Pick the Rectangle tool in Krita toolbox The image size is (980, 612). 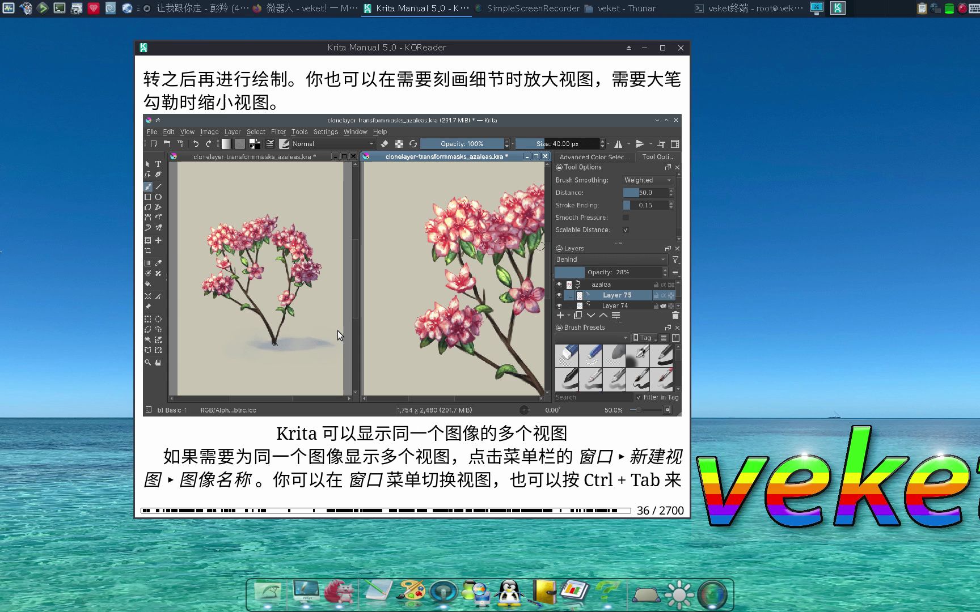(148, 197)
